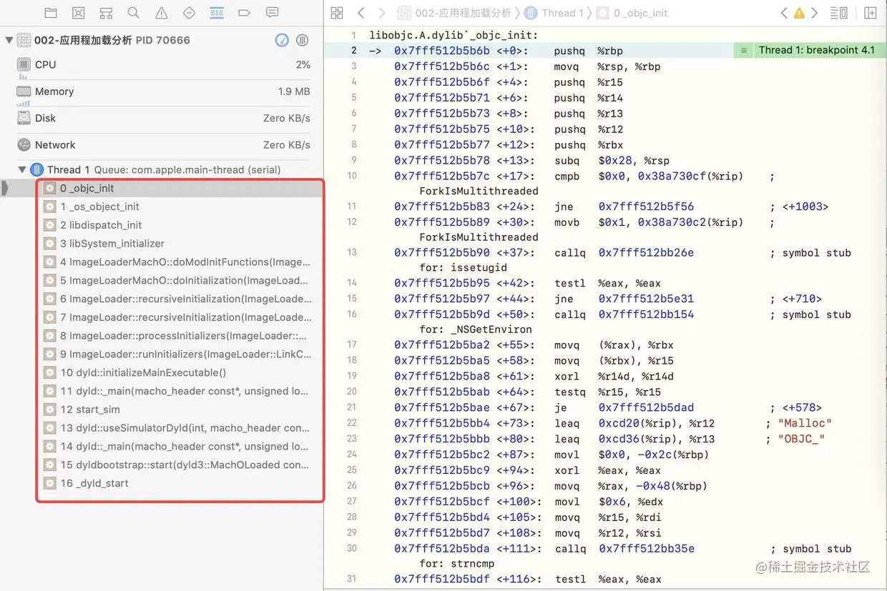Click the 0x7fff512bb26e callq address
Viewport: 887px width, 591px height.
click(646, 252)
